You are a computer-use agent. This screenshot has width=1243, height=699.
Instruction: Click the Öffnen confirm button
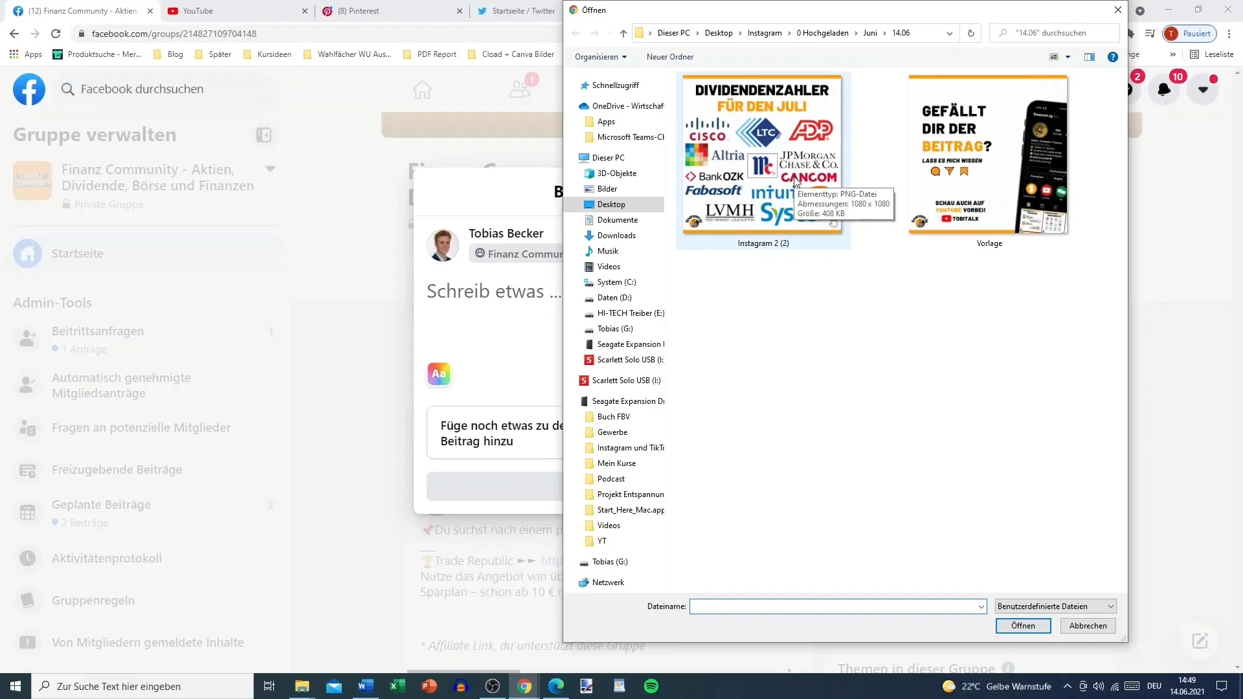coord(1023,626)
